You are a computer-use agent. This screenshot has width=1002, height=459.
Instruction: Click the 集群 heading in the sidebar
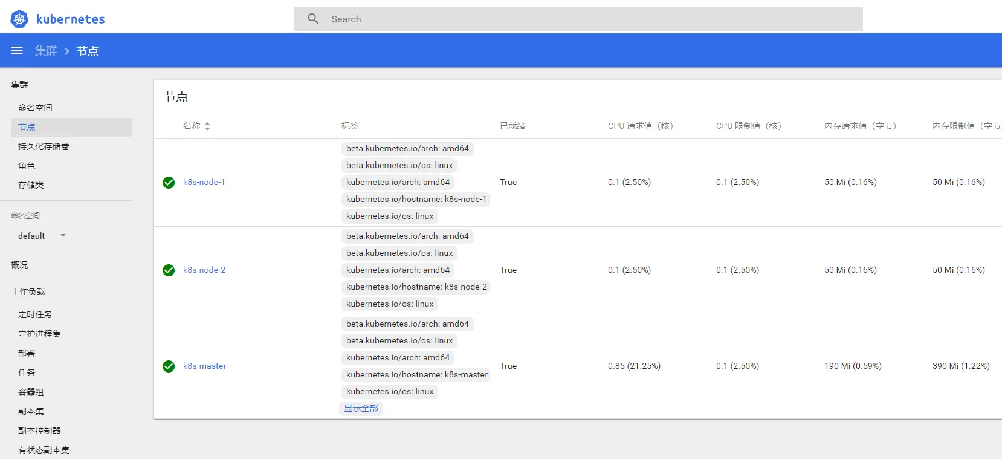pyautogui.click(x=19, y=85)
